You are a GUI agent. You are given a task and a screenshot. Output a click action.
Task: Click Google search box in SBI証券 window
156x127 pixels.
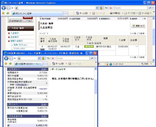[73, 58]
